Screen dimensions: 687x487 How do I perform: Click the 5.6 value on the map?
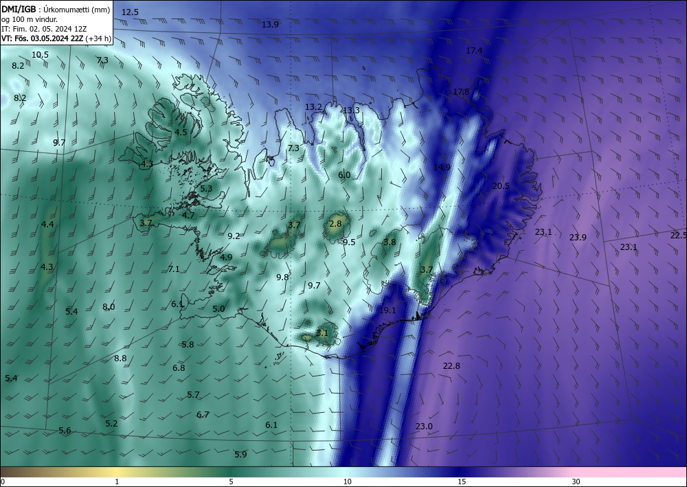pyautogui.click(x=65, y=431)
